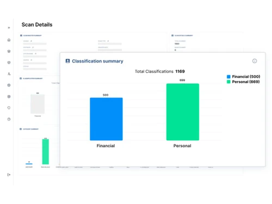Open the home icon in the sidebar
This screenshot has width=272, height=204.
(9, 40)
